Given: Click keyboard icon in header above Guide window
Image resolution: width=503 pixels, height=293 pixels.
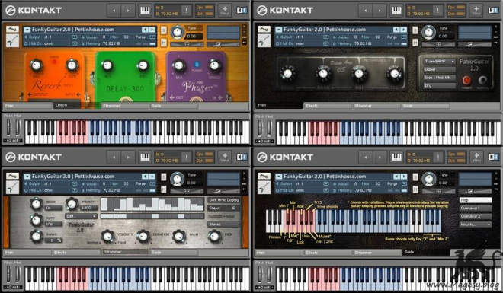Looking at the screenshot, I should tap(396, 158).
